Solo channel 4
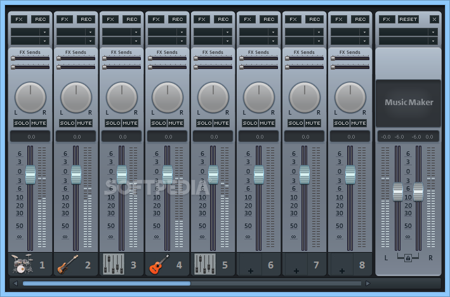Viewport: 450px width, 297px height. (159, 123)
